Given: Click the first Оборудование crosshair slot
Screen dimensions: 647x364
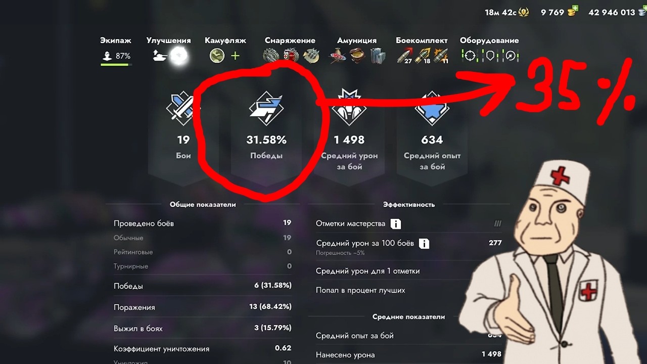Looking at the screenshot, I should 470,56.
